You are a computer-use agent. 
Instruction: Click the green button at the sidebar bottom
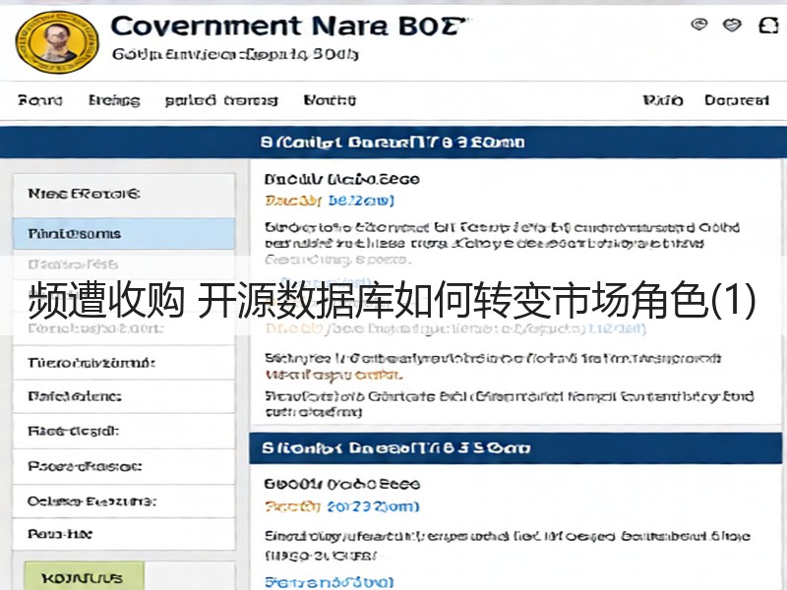(x=85, y=577)
